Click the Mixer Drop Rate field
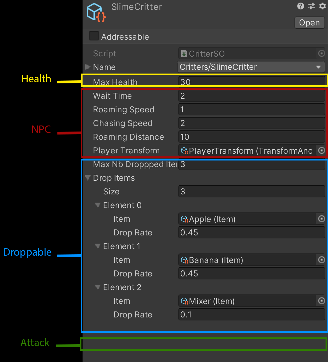The width and height of the screenshot is (328, 362). [x=251, y=314]
